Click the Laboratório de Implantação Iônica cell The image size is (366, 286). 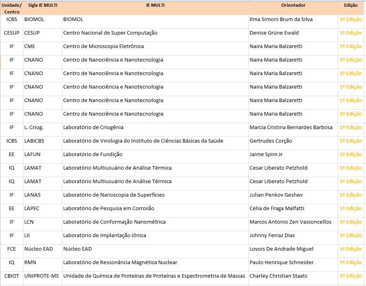155,236
